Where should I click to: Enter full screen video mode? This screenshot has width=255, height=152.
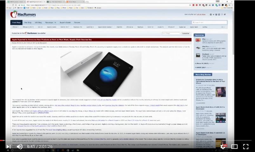[x=246, y=147]
